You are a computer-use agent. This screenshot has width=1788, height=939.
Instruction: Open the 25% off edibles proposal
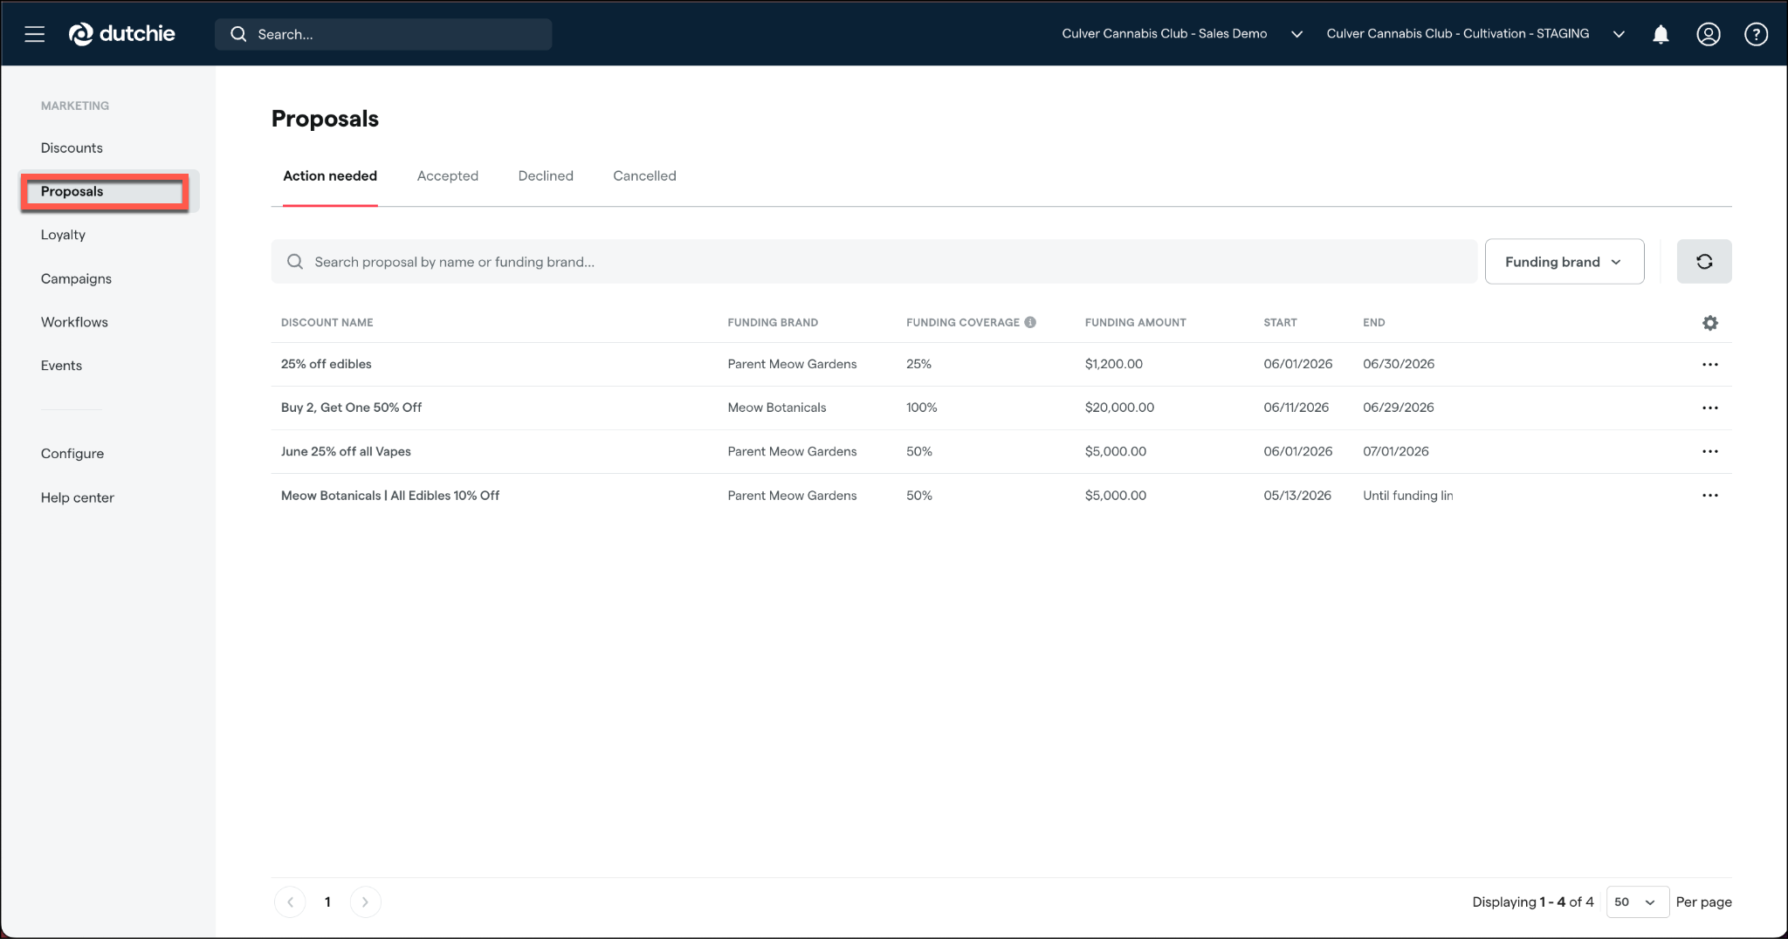(326, 364)
